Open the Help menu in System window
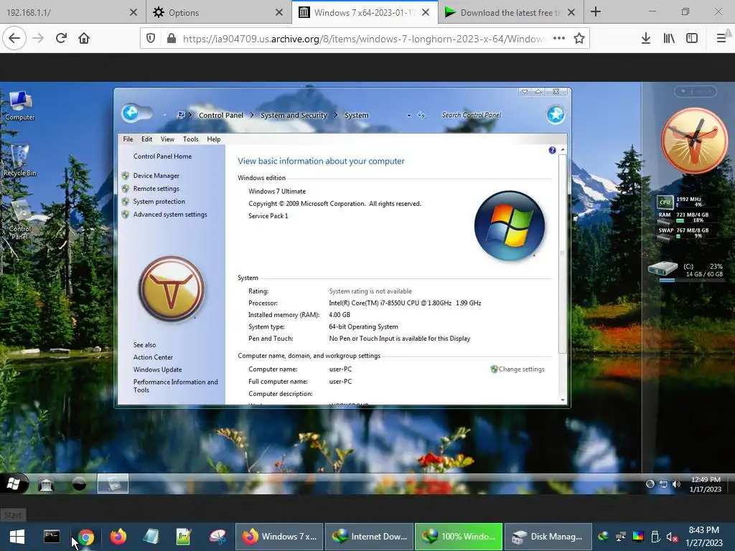Viewport: 735px width, 551px height. [214, 139]
